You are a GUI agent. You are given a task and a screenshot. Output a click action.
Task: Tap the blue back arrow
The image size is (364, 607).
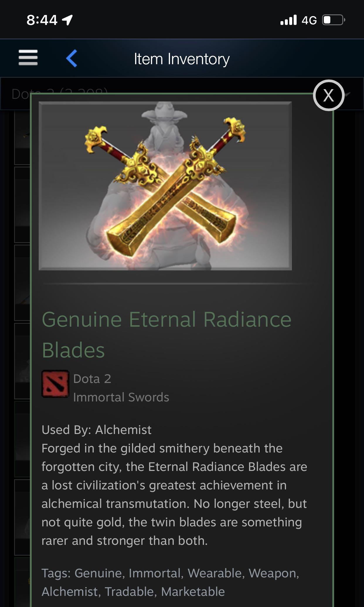(72, 58)
